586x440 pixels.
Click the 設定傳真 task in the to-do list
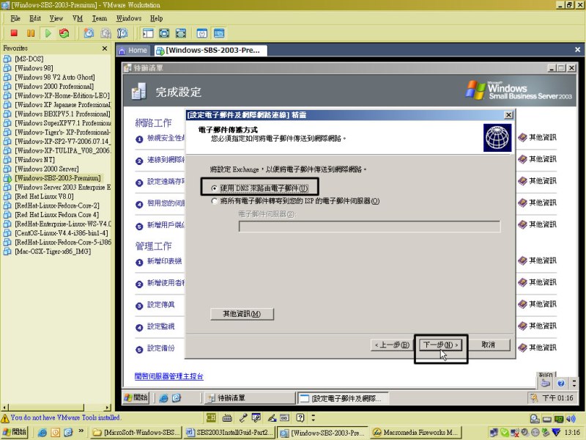[160, 305]
